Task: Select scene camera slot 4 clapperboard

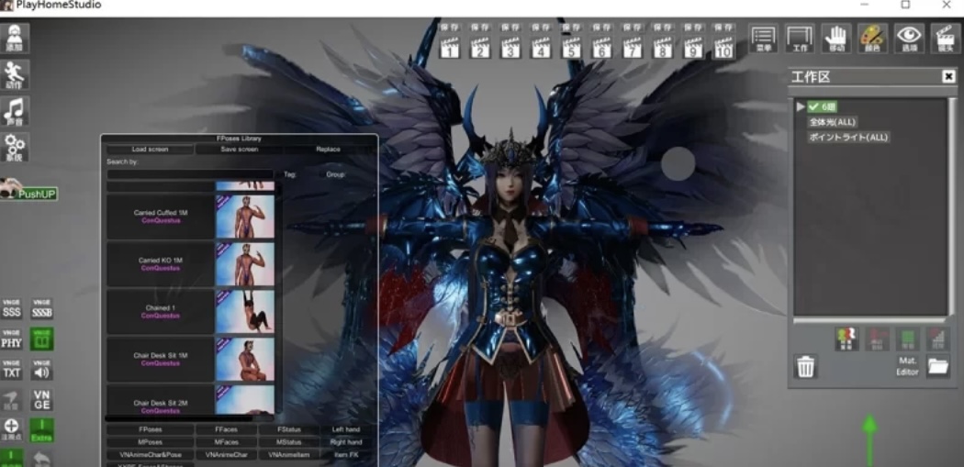Action: point(541,48)
